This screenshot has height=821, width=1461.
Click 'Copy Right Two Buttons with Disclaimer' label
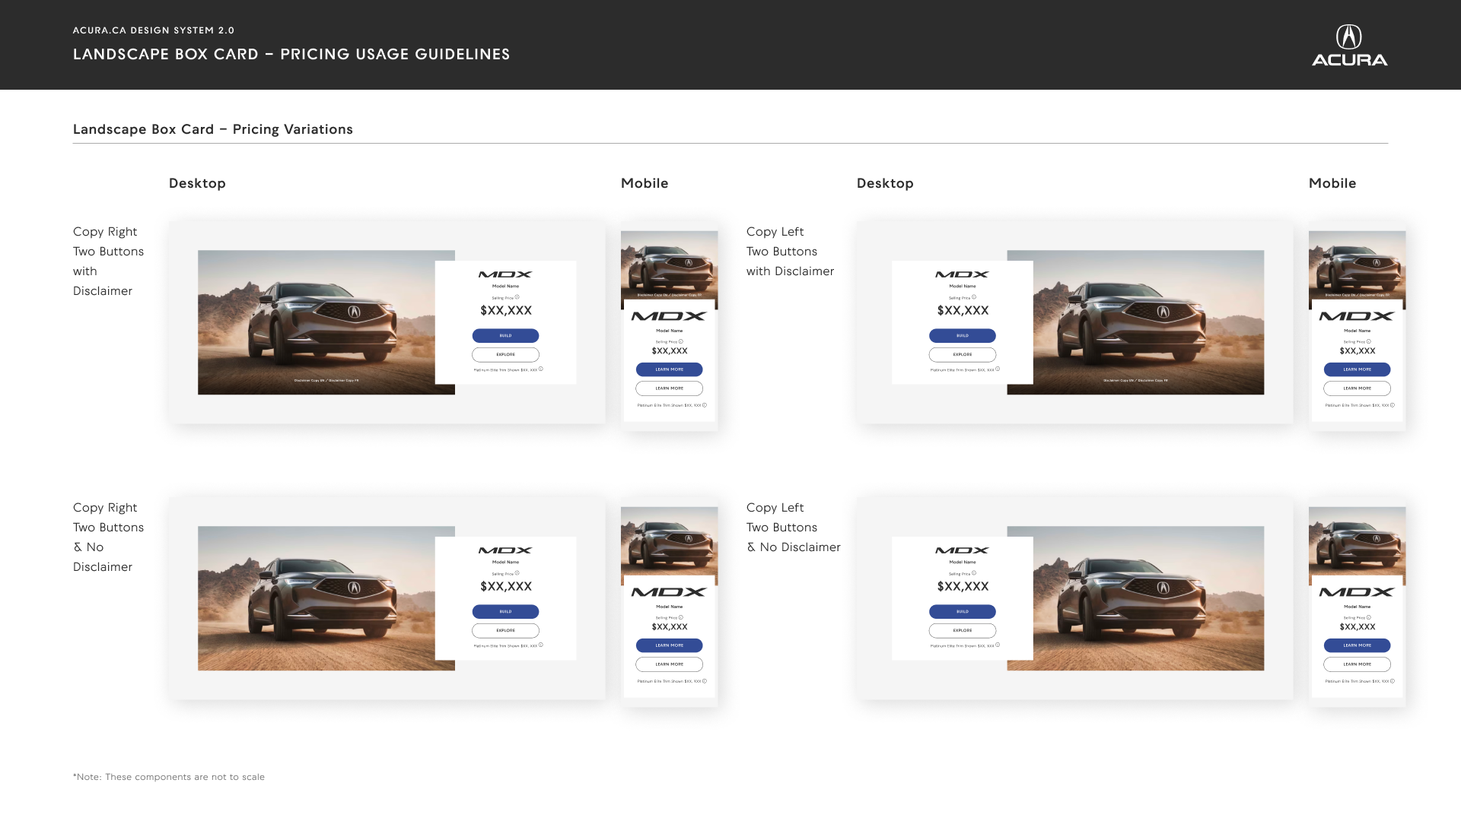click(108, 262)
